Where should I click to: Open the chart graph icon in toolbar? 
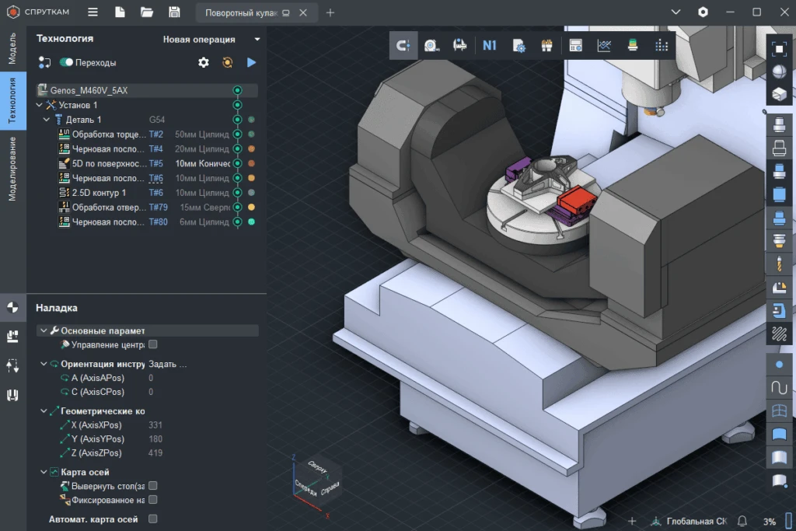pos(604,46)
